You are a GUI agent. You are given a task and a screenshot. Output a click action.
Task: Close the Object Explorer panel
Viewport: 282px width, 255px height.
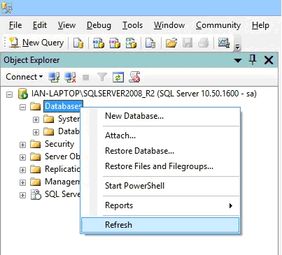click(x=269, y=60)
